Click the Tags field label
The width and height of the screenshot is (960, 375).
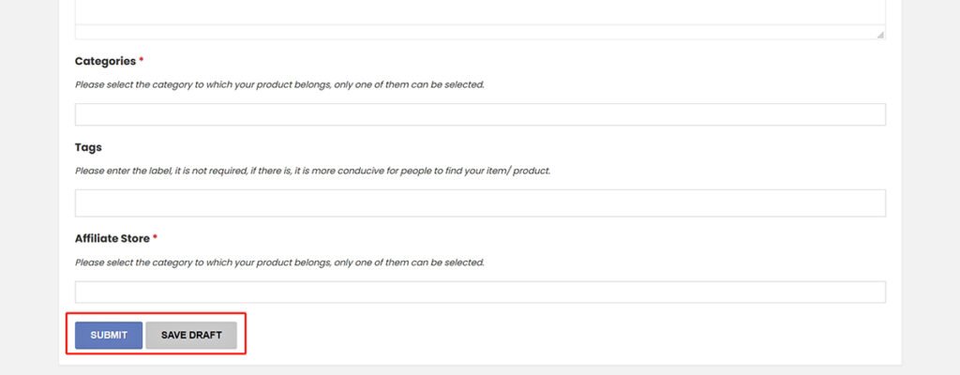click(x=88, y=147)
